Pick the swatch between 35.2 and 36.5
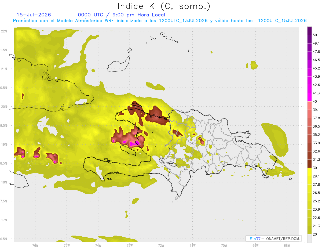The image size is (322, 249). click(x=310, y=131)
